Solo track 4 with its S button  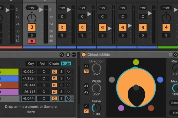pyautogui.click(x=166, y=35)
